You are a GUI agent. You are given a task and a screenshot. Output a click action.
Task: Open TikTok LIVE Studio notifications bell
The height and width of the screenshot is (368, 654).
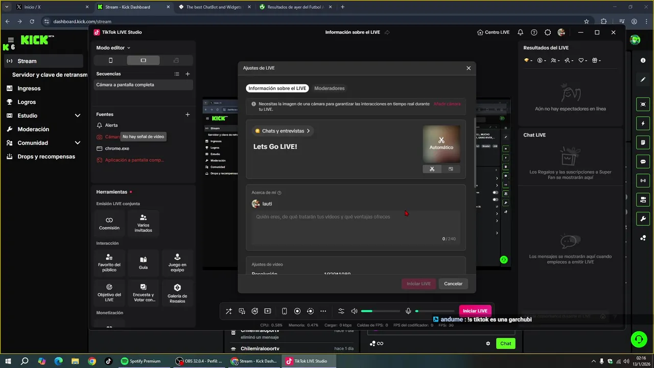click(x=520, y=32)
